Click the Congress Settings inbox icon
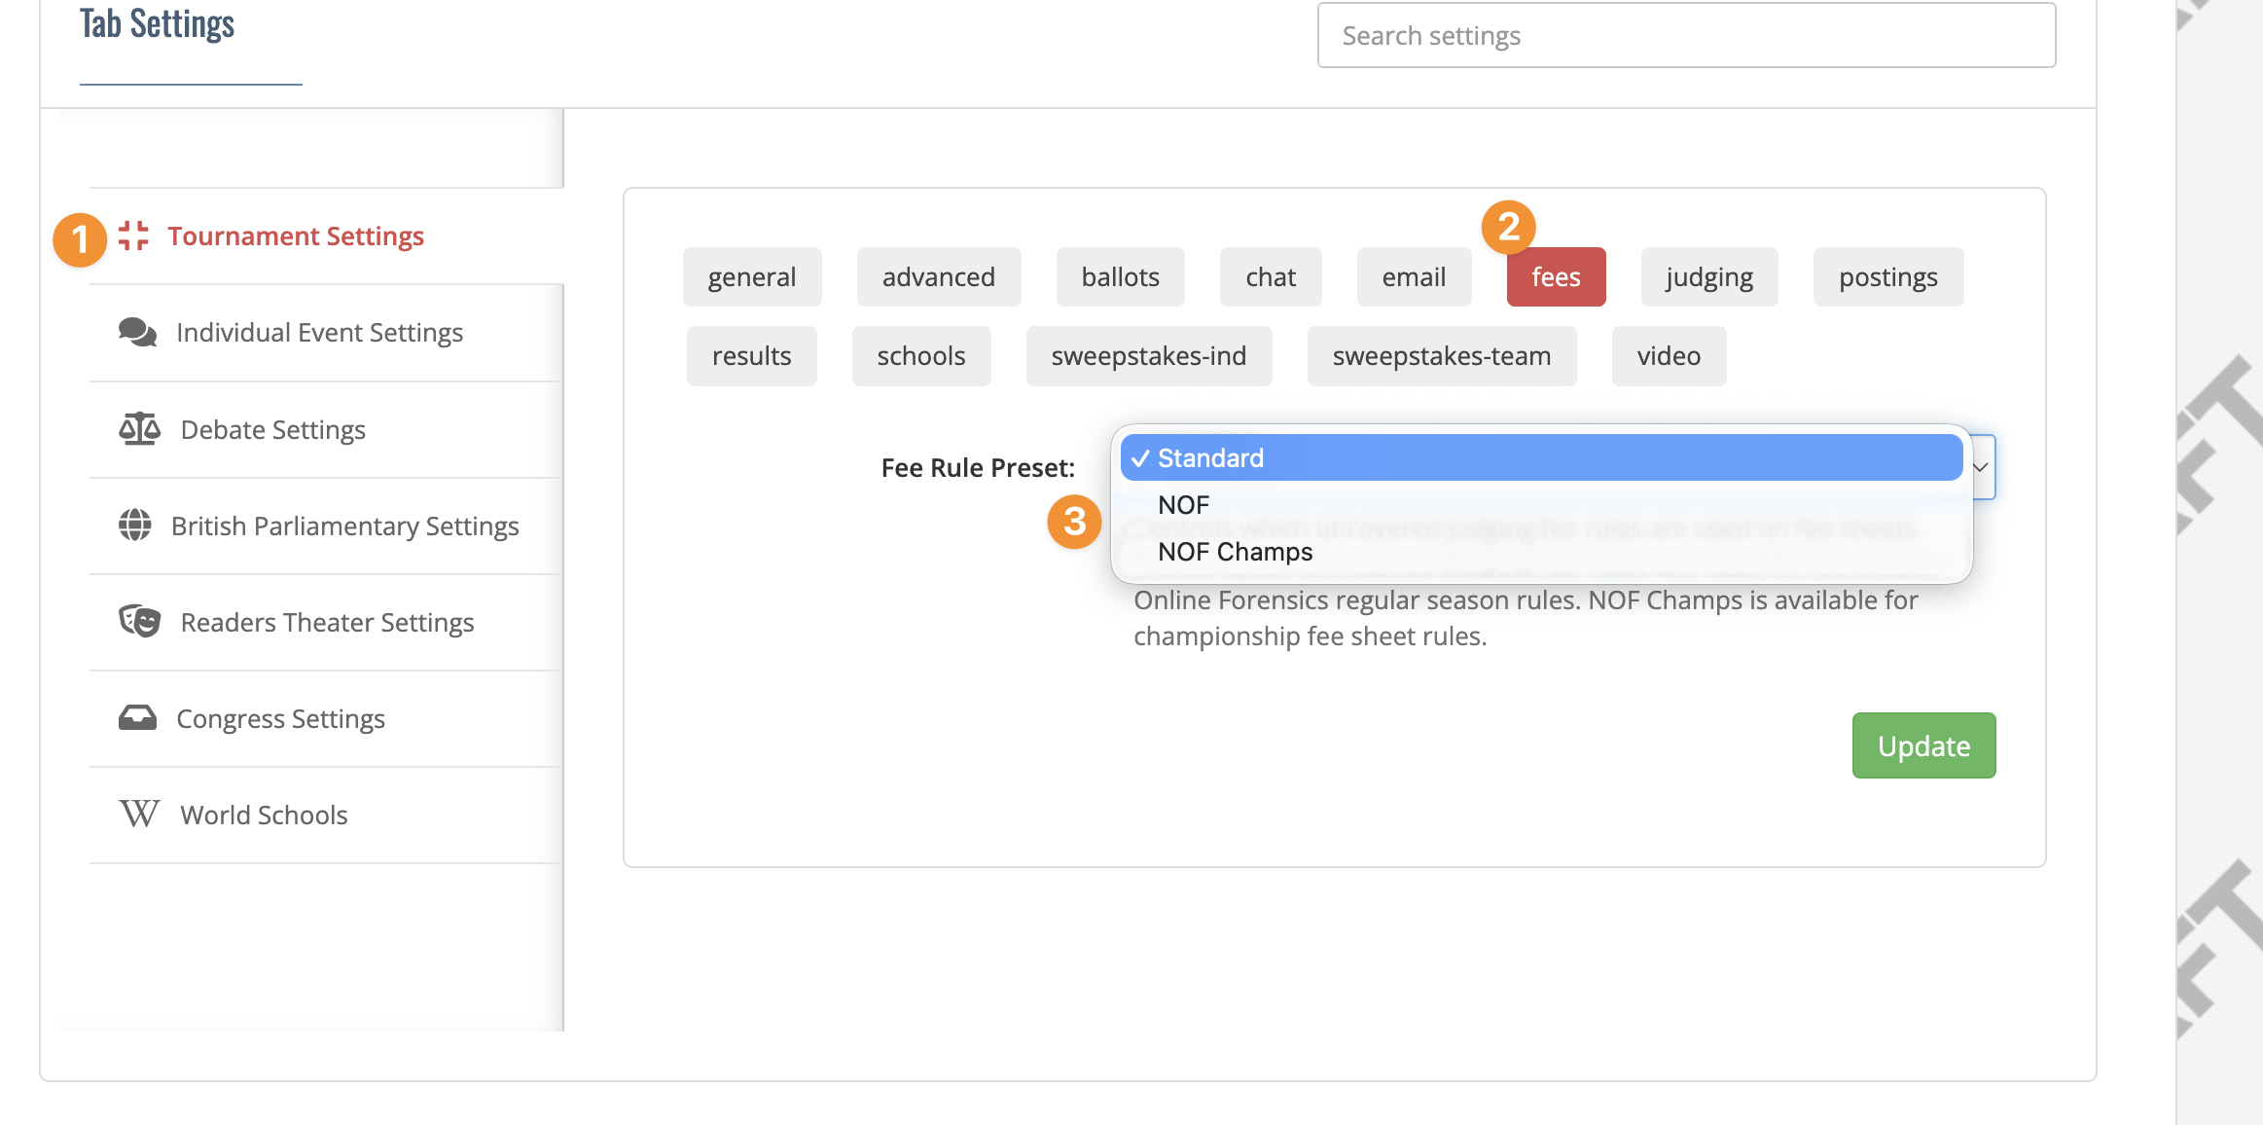Screen dimensions: 2263x1125 click(x=137, y=718)
